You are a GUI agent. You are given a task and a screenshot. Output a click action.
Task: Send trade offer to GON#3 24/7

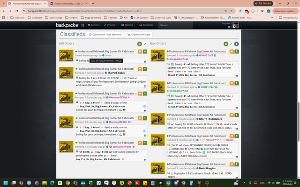click(x=237, y=51)
